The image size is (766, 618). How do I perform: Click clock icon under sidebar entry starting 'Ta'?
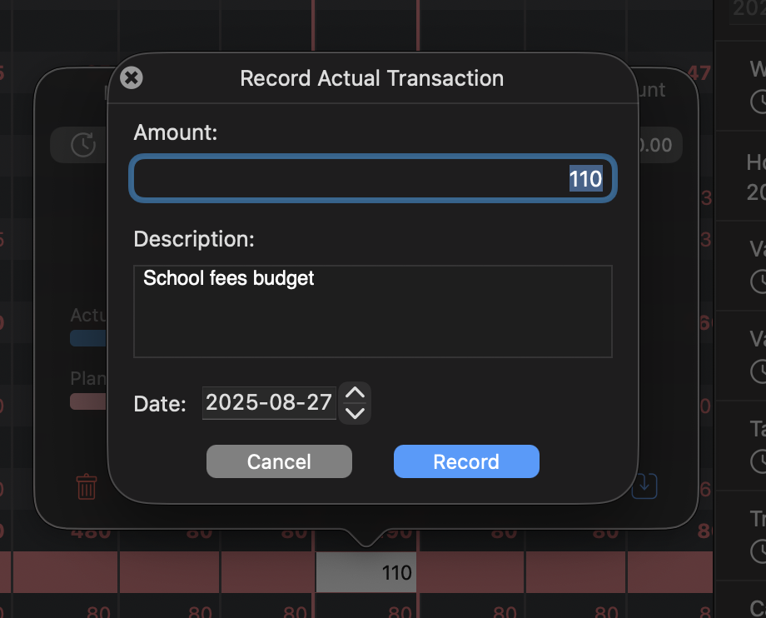point(759,461)
